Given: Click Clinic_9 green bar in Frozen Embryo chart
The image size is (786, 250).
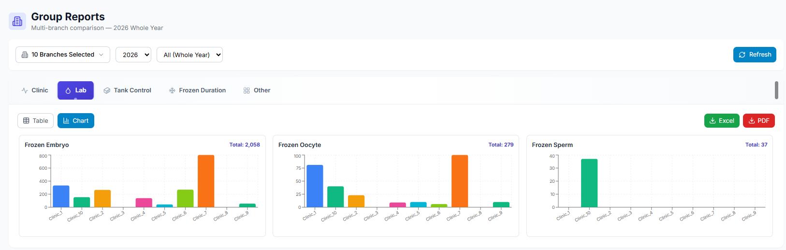Looking at the screenshot, I should tap(247, 206).
